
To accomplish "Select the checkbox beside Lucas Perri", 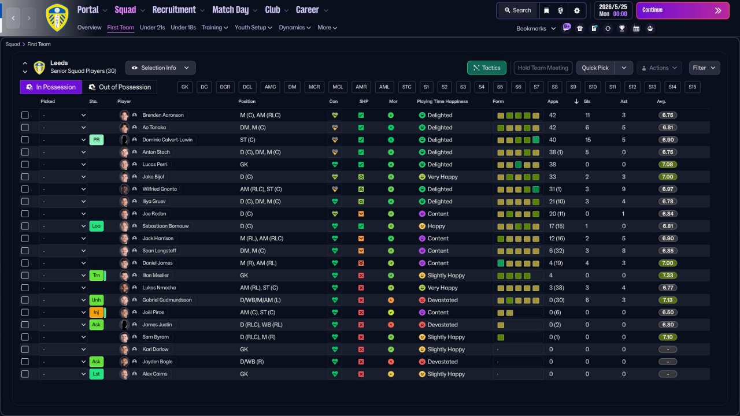I will click(x=25, y=165).
